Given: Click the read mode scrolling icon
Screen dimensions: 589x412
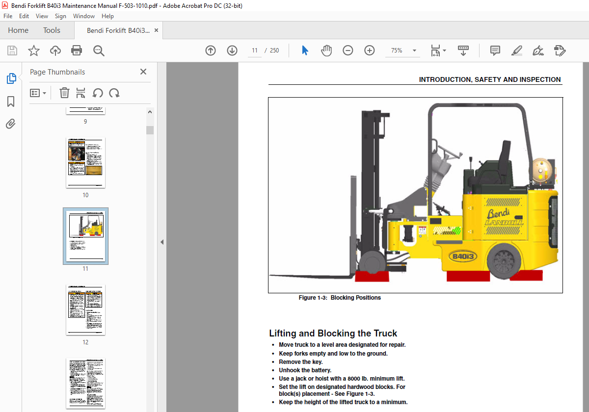Looking at the screenshot, I should click(463, 51).
